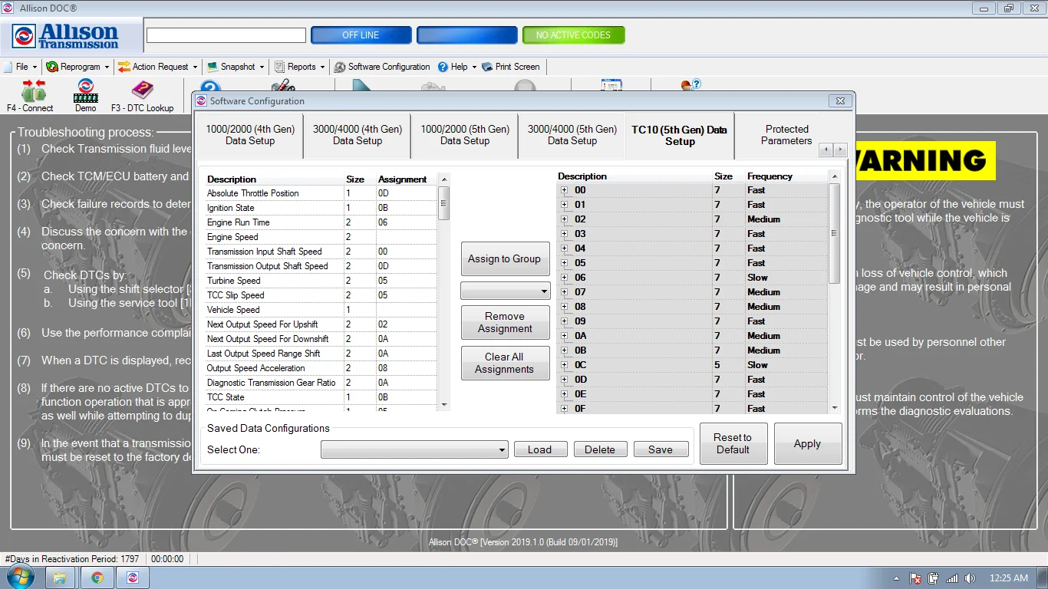Click the Assign to Group button
The width and height of the screenshot is (1048, 589).
click(504, 259)
